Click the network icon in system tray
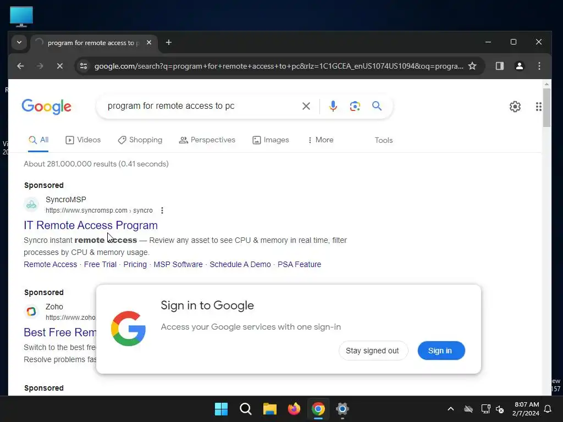563x422 pixels. pyautogui.click(x=485, y=409)
